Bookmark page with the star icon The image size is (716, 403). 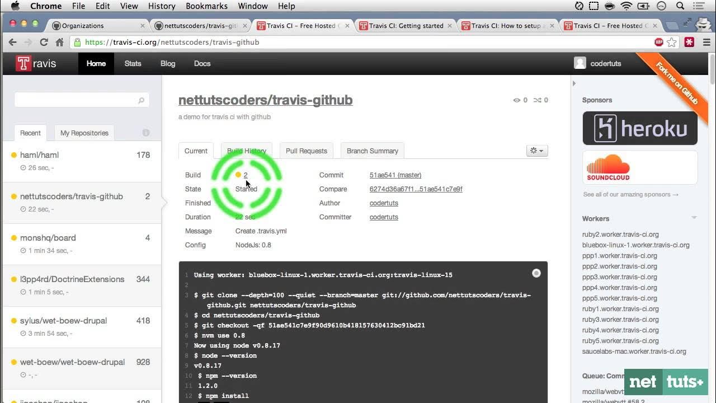click(672, 42)
